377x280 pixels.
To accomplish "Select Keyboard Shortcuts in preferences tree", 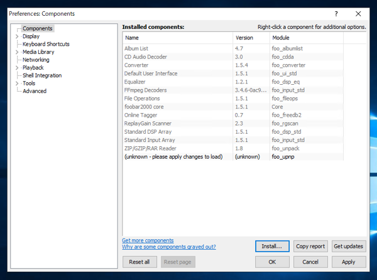I will (x=46, y=45).
